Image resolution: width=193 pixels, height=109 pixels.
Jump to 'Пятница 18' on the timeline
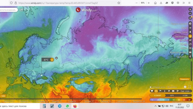pos(106,101)
